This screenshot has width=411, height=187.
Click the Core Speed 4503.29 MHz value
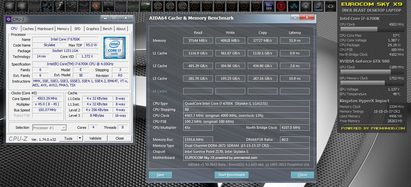pyautogui.click(x=47, y=98)
